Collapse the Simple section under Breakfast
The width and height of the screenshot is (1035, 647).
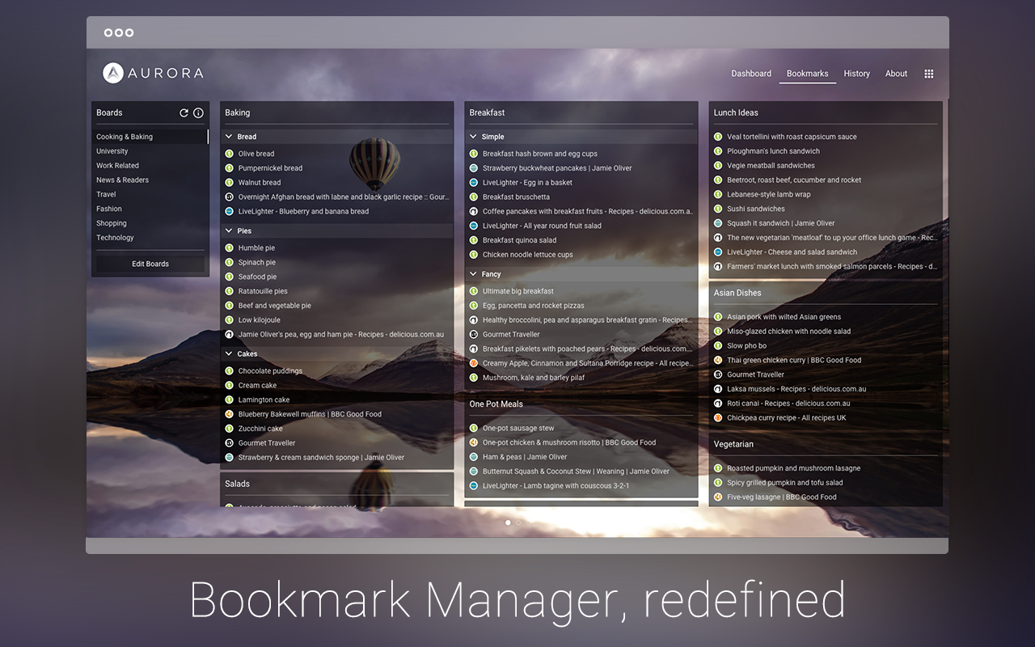[x=473, y=136]
